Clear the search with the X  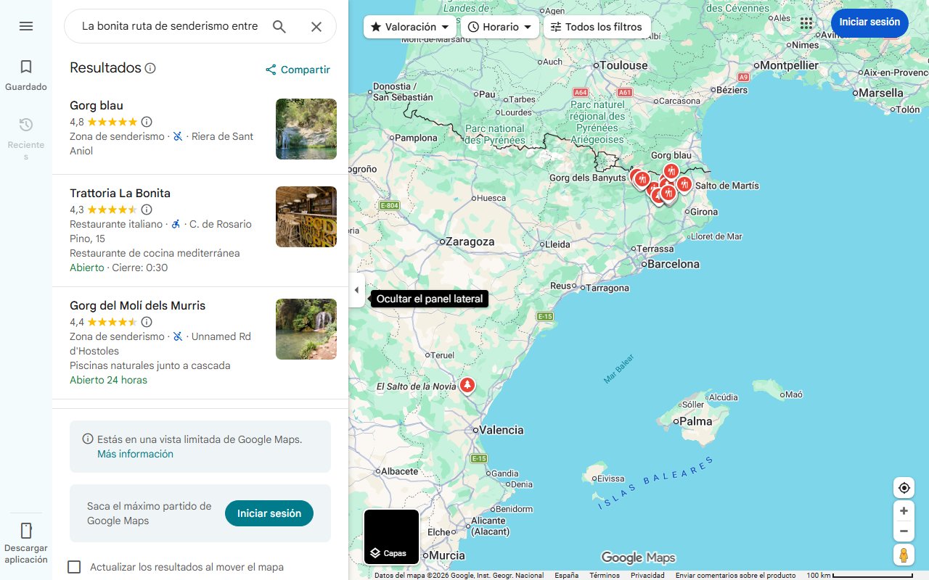point(316,27)
